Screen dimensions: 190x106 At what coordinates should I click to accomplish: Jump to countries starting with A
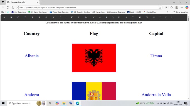pyautogui.click(x=4, y=17)
